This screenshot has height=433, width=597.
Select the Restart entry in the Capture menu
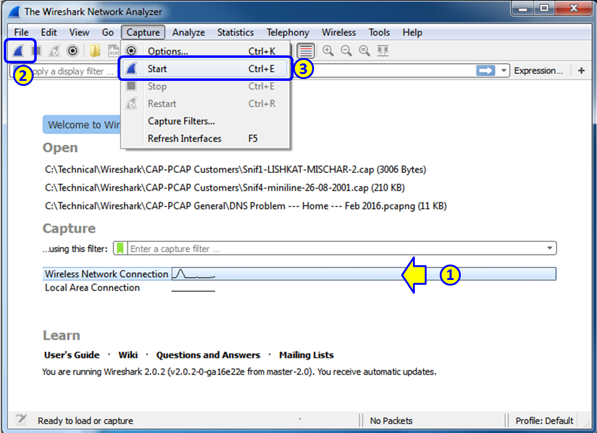coord(205,104)
